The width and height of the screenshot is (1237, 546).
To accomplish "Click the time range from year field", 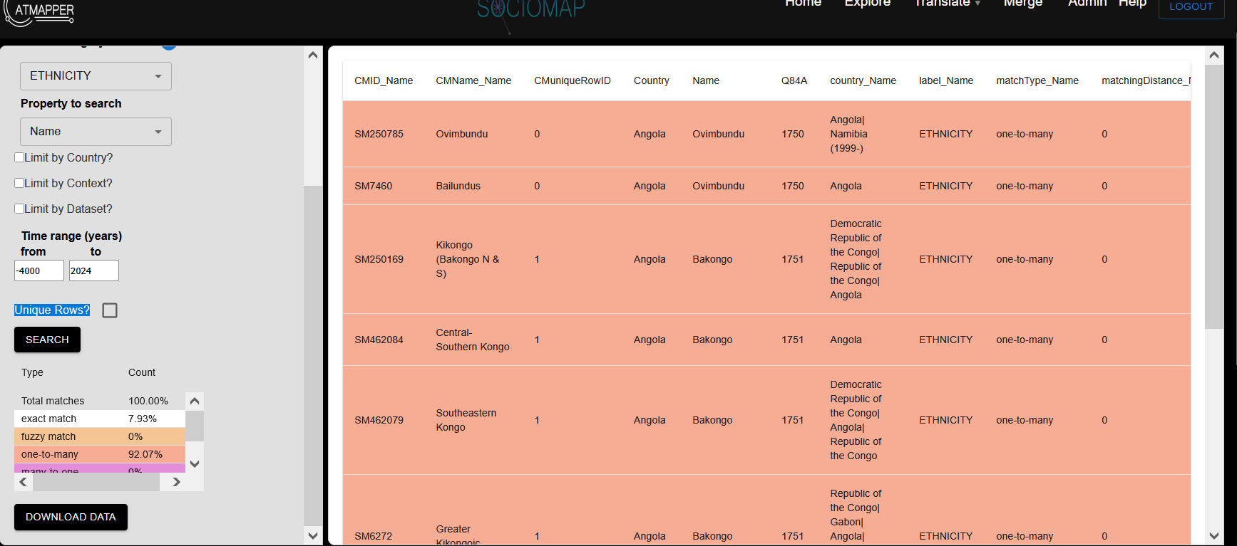I will click(x=39, y=271).
